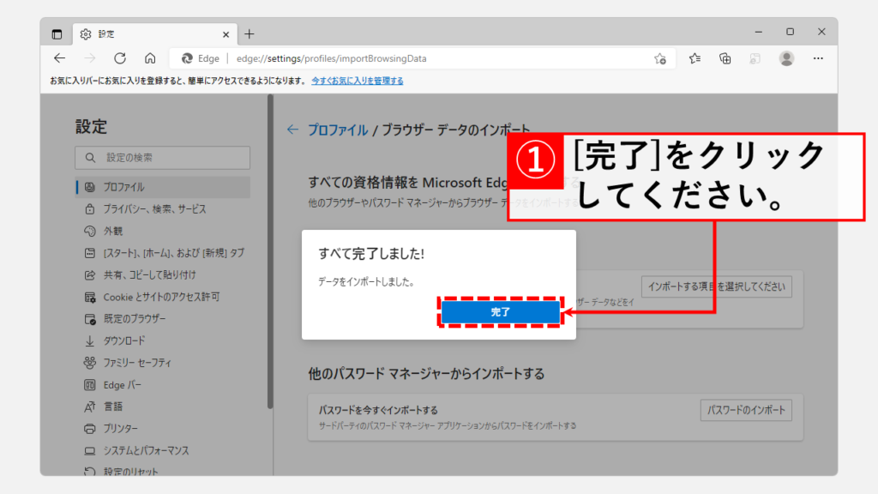Go to the browser home icon

pyautogui.click(x=150, y=58)
